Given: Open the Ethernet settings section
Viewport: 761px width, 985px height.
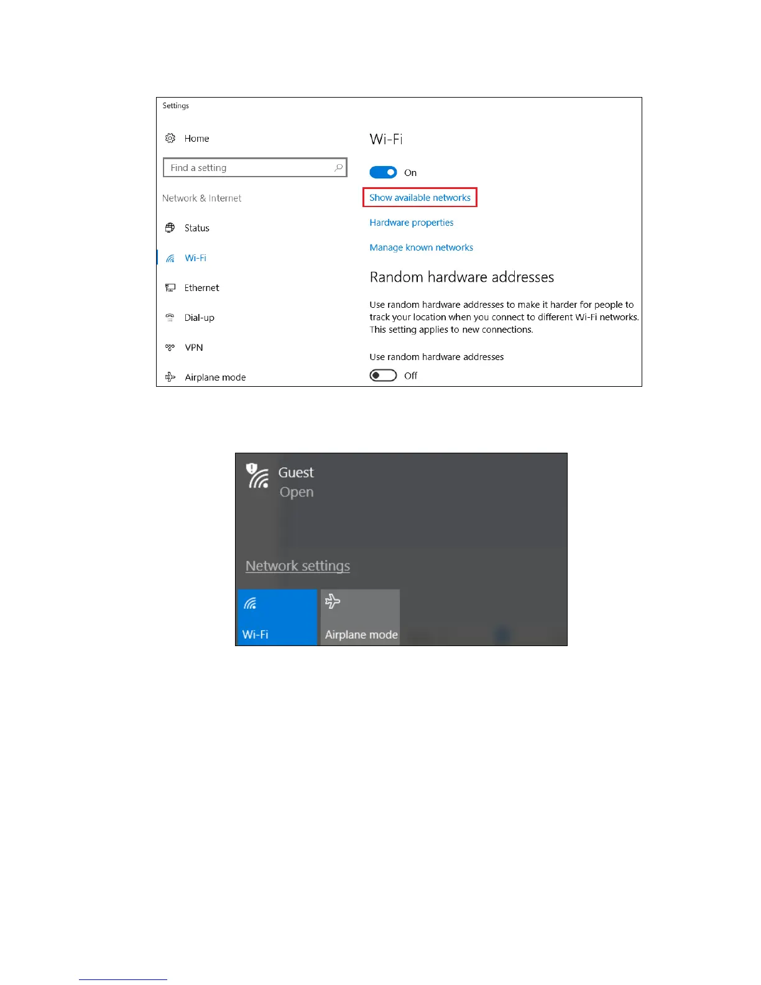Looking at the screenshot, I should tap(201, 288).
